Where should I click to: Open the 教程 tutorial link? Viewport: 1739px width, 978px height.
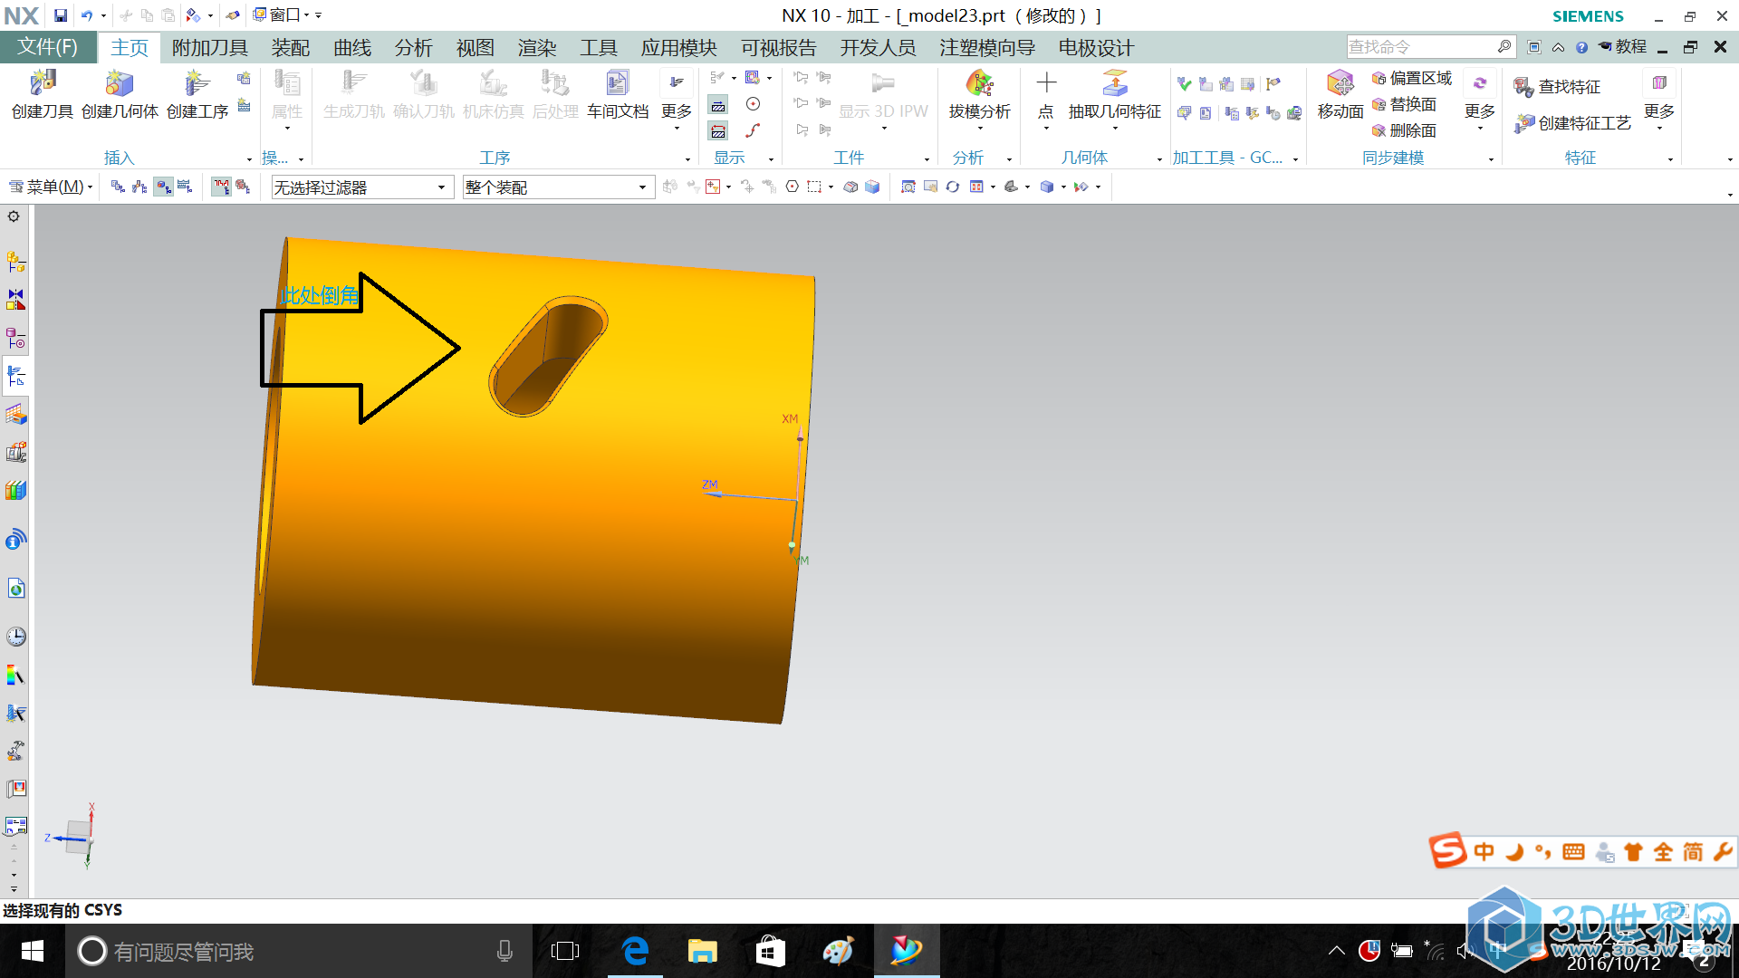pyautogui.click(x=1622, y=47)
